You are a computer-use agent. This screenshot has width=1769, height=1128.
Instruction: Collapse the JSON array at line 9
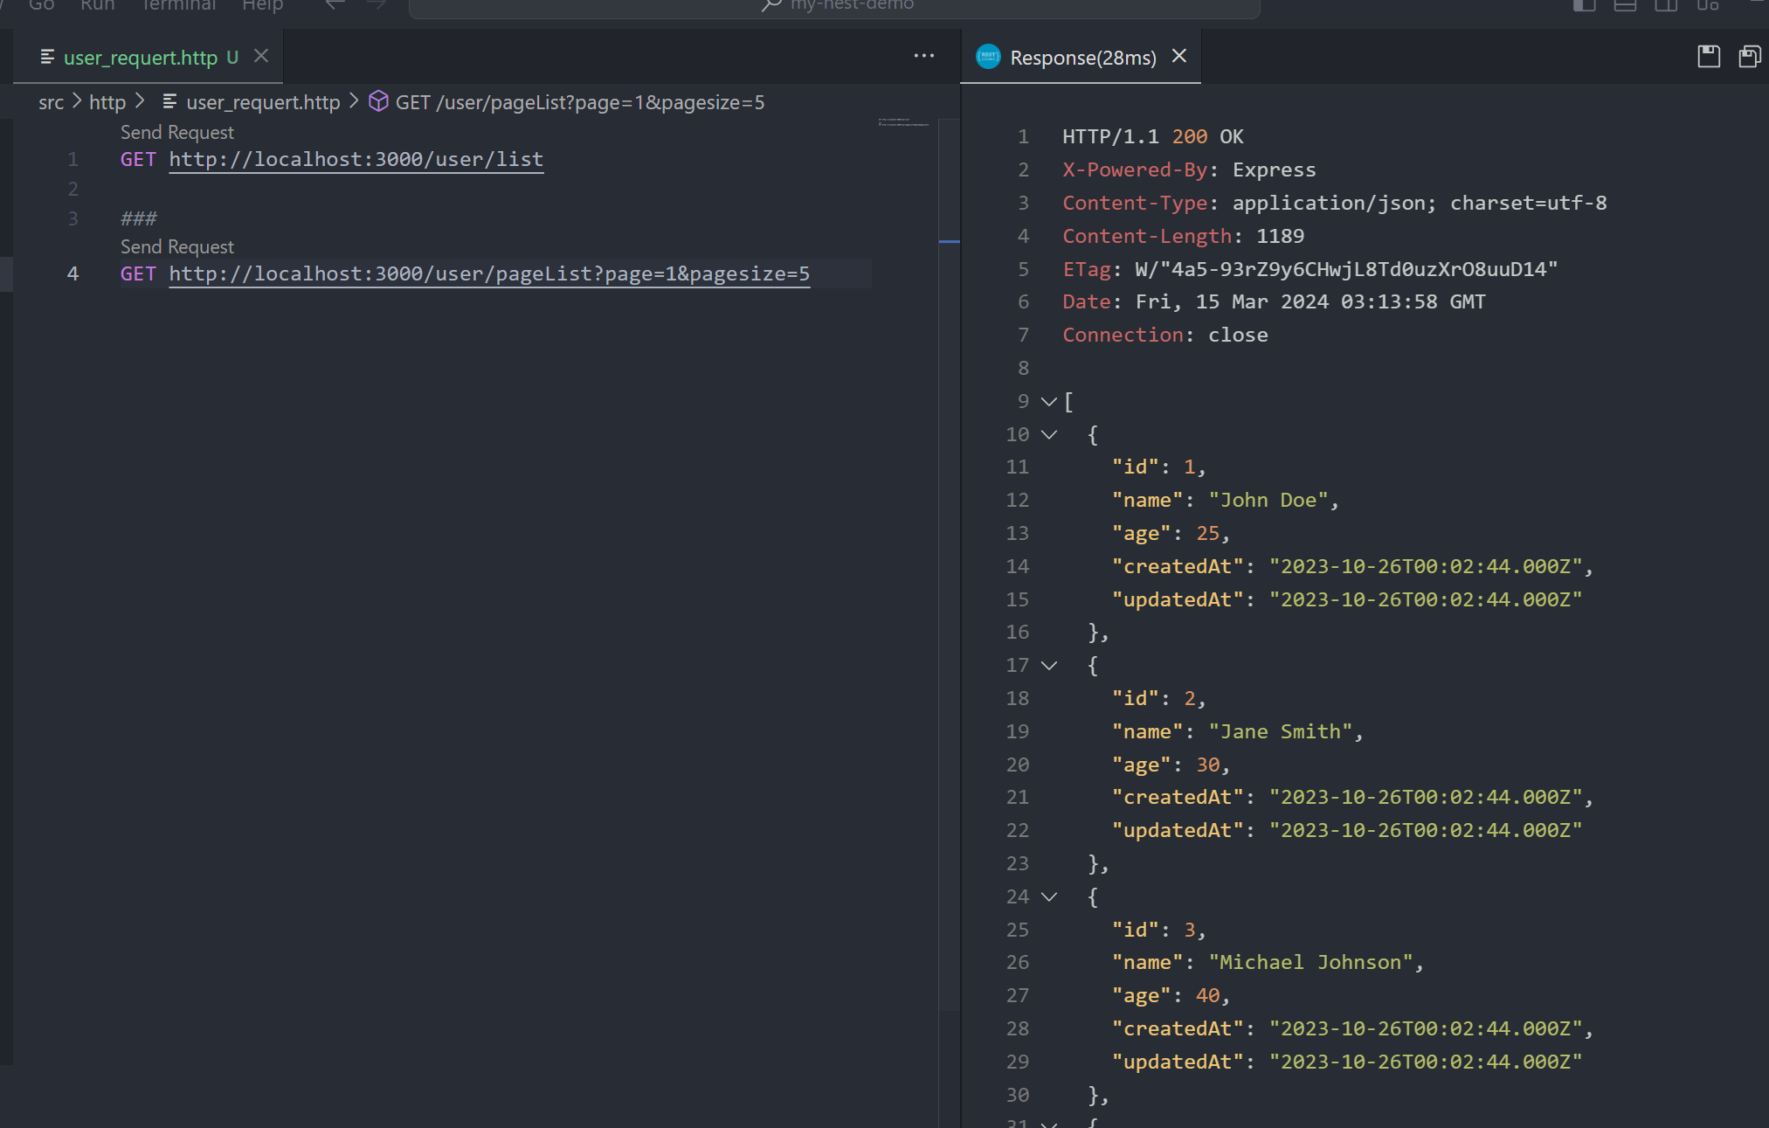point(1049,402)
